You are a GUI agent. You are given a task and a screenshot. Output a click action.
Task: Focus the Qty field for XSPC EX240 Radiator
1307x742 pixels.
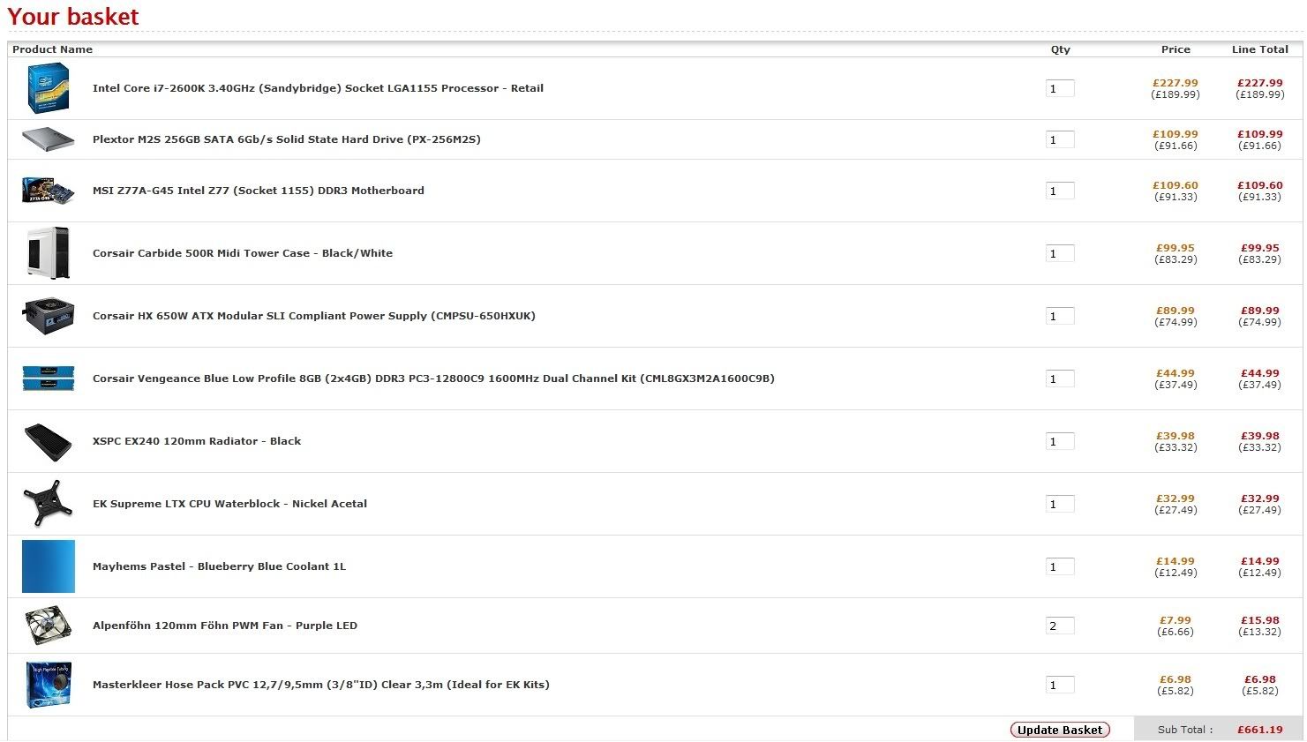point(1060,441)
